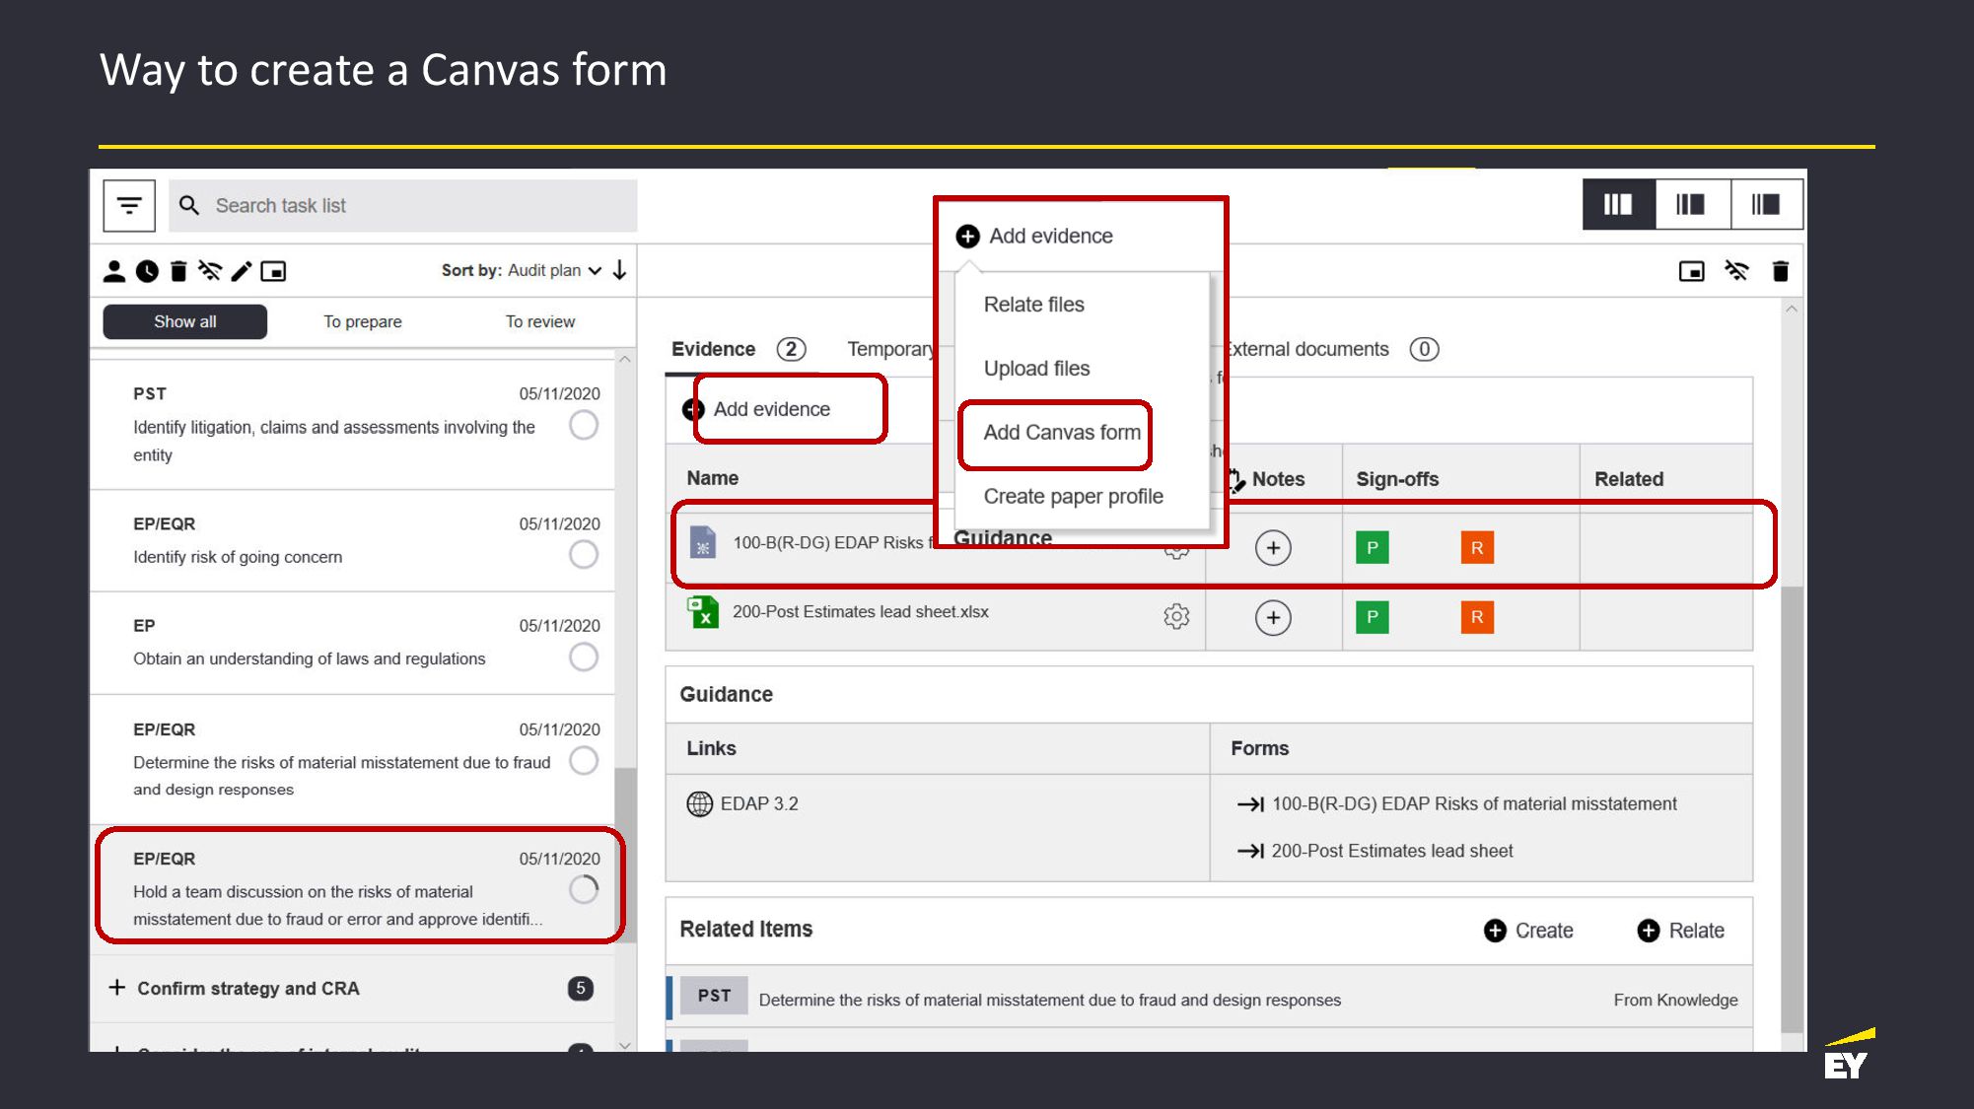Toggle sort direction arrow
The width and height of the screenshot is (1974, 1109).
click(x=619, y=270)
